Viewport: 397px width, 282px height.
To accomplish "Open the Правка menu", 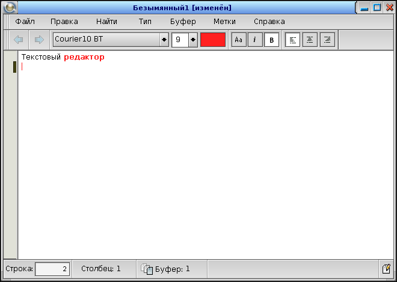I will coord(64,21).
